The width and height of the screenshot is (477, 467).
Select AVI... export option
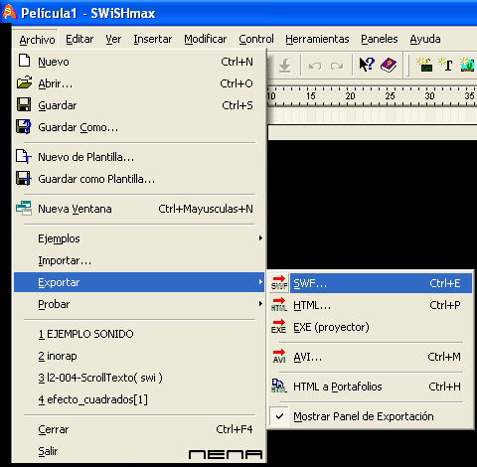tap(371, 357)
